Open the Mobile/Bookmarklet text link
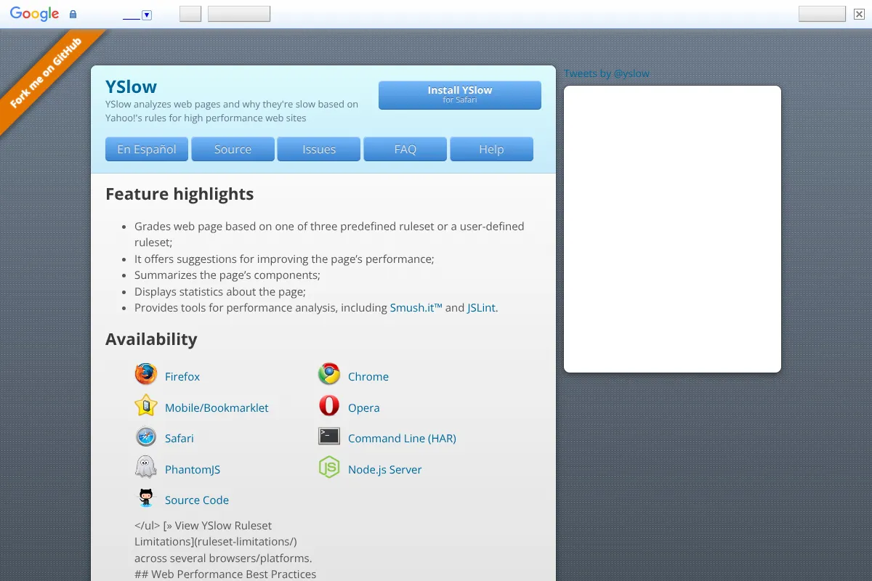The width and height of the screenshot is (872, 581). coord(217,407)
